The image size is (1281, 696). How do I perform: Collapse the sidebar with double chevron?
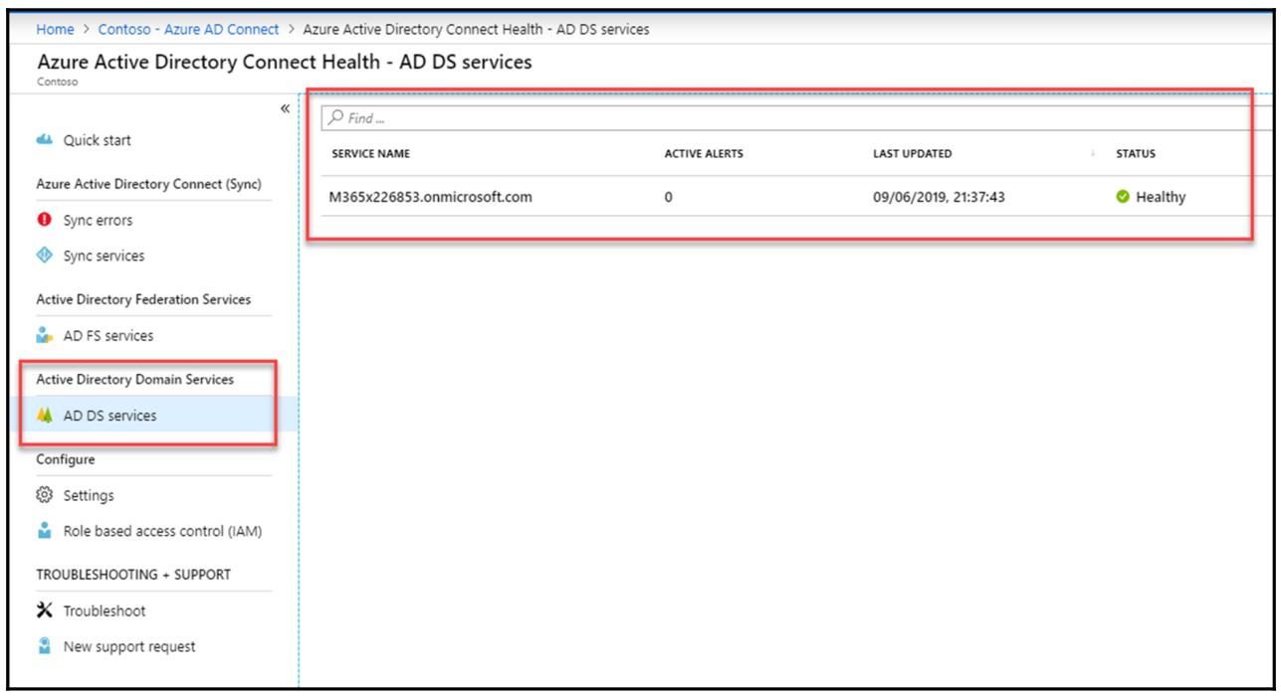[285, 107]
